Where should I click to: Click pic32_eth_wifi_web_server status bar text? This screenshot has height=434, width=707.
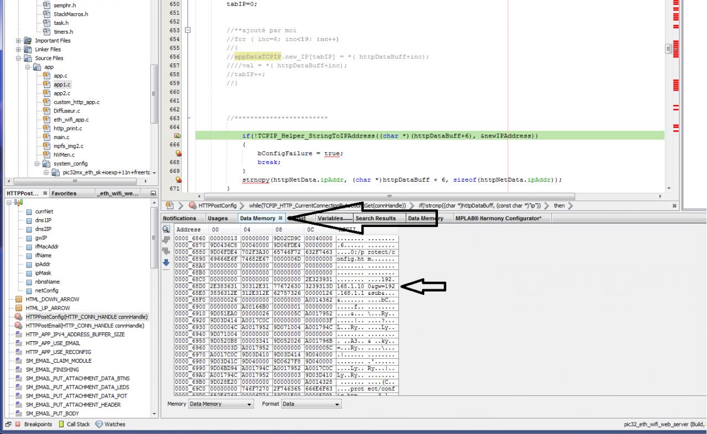pos(663,425)
